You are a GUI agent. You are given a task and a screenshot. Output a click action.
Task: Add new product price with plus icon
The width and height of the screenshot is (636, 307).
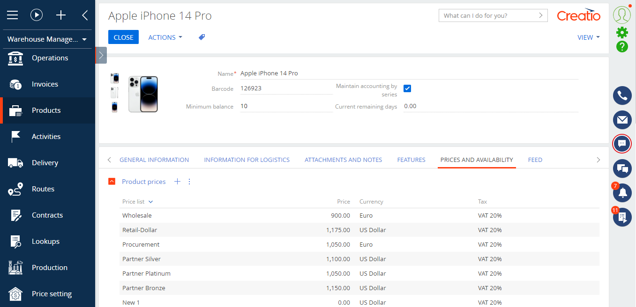pos(177,182)
